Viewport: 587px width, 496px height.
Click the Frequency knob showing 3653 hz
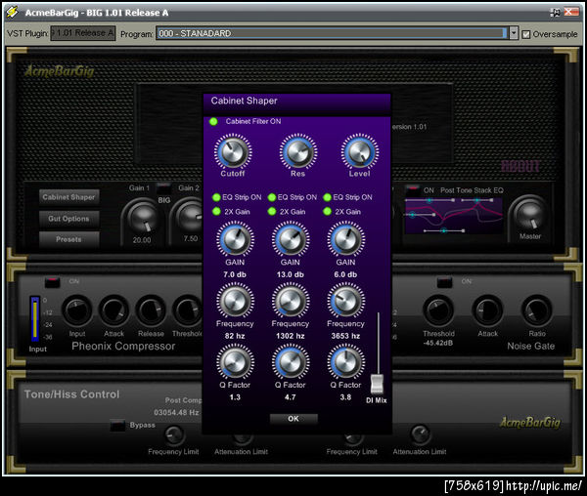(346, 301)
